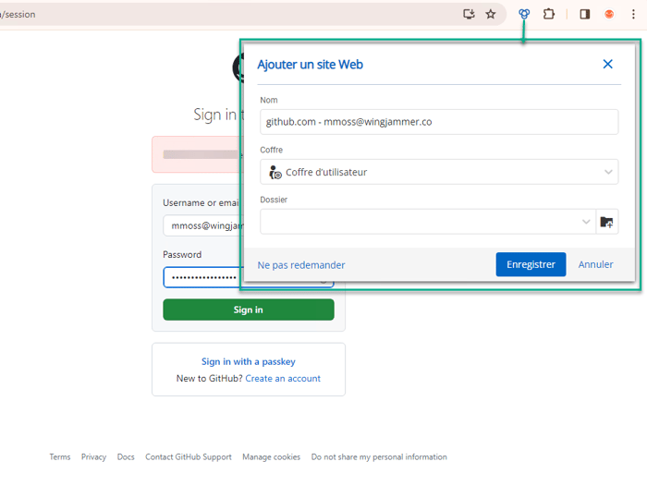Viewport: 647px width, 498px height.
Task: Click Create an account link
Action: 283,378
